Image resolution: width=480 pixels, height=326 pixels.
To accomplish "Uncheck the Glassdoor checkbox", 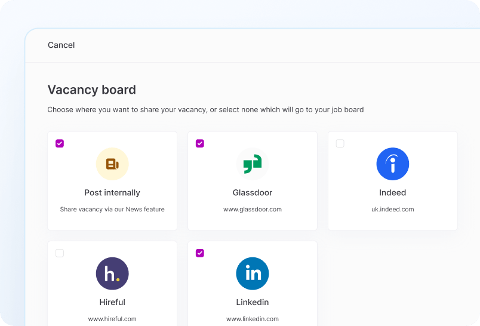I will 200,143.
